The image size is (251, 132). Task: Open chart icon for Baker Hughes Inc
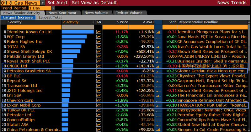click(x=98, y=42)
